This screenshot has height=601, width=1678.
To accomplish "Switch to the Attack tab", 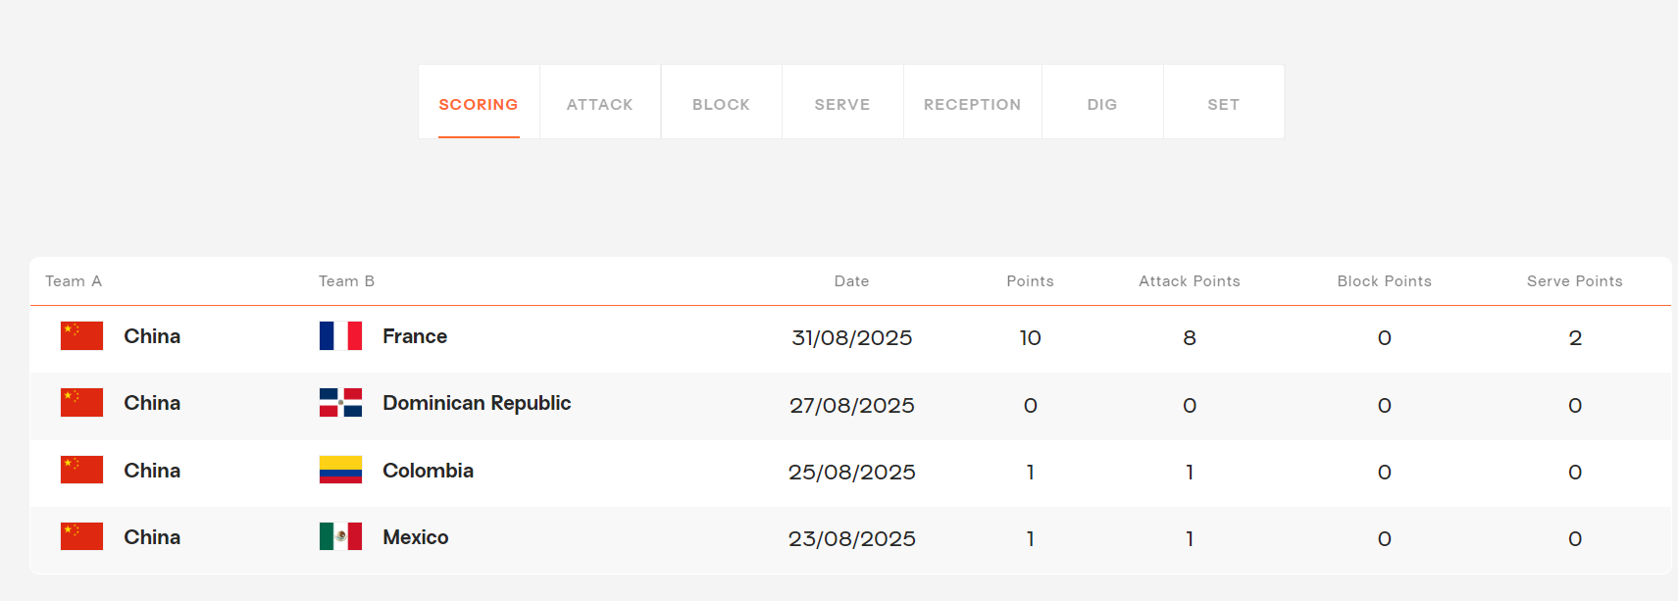I will click(x=599, y=104).
